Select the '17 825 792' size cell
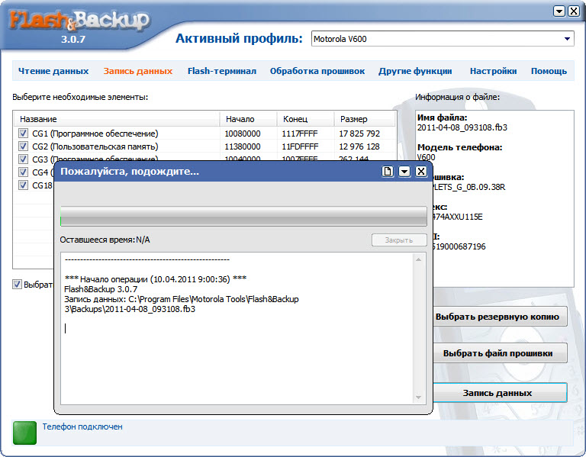The height and width of the screenshot is (457, 586). [359, 134]
